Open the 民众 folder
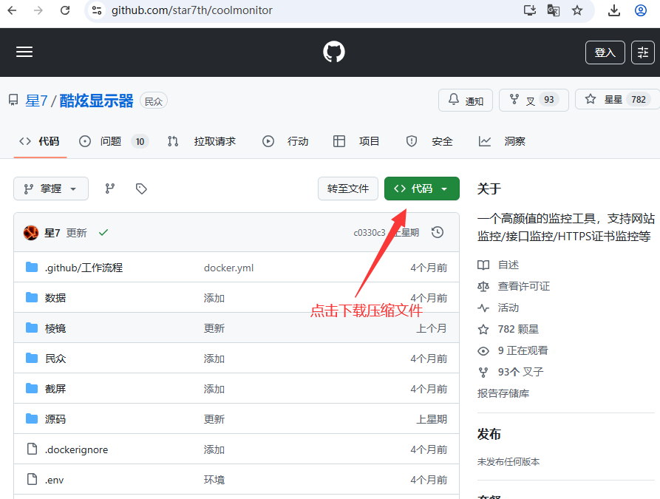 [55, 359]
